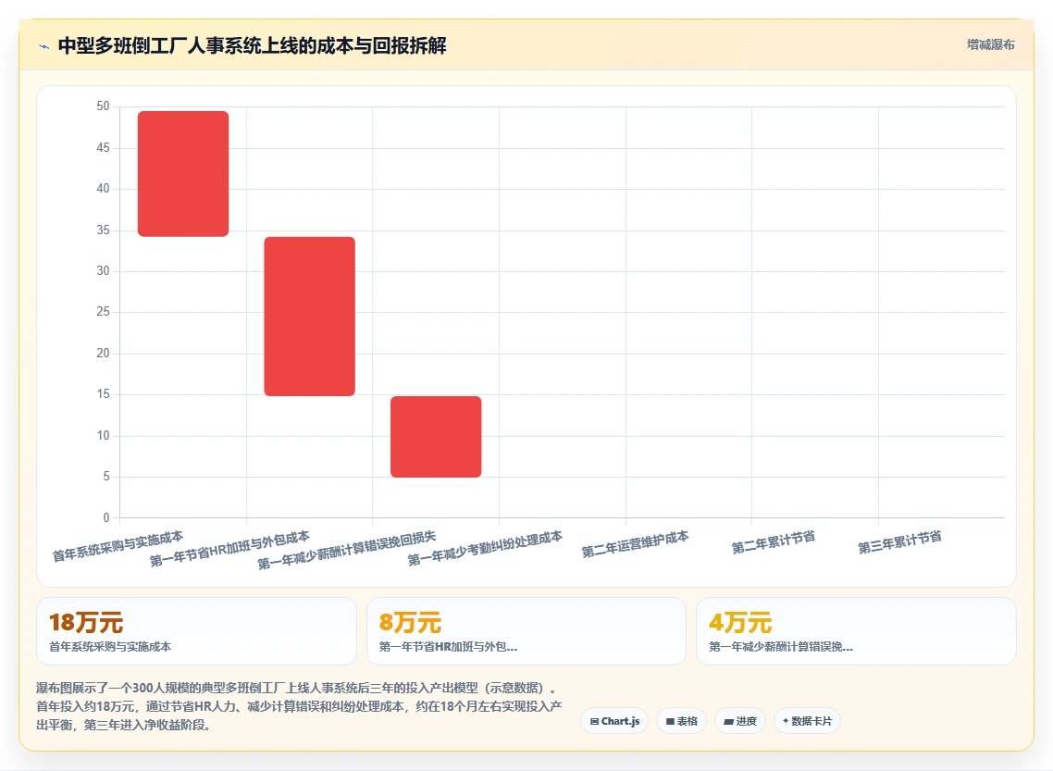Image resolution: width=1053 pixels, height=771 pixels.
Task: Click the x-axis label 第一年减少考勤纠纷处理成本
Action: (485, 548)
